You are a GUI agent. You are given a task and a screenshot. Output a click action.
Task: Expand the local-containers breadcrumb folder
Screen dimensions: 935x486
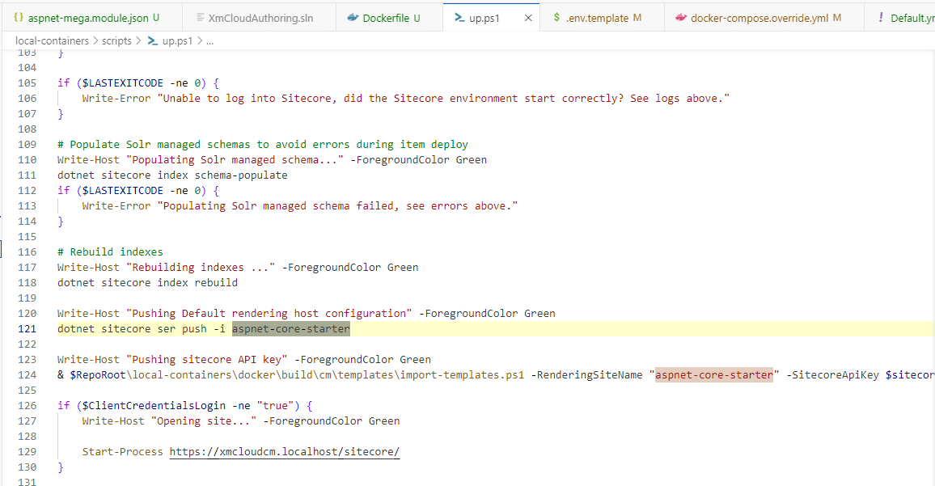(x=52, y=41)
